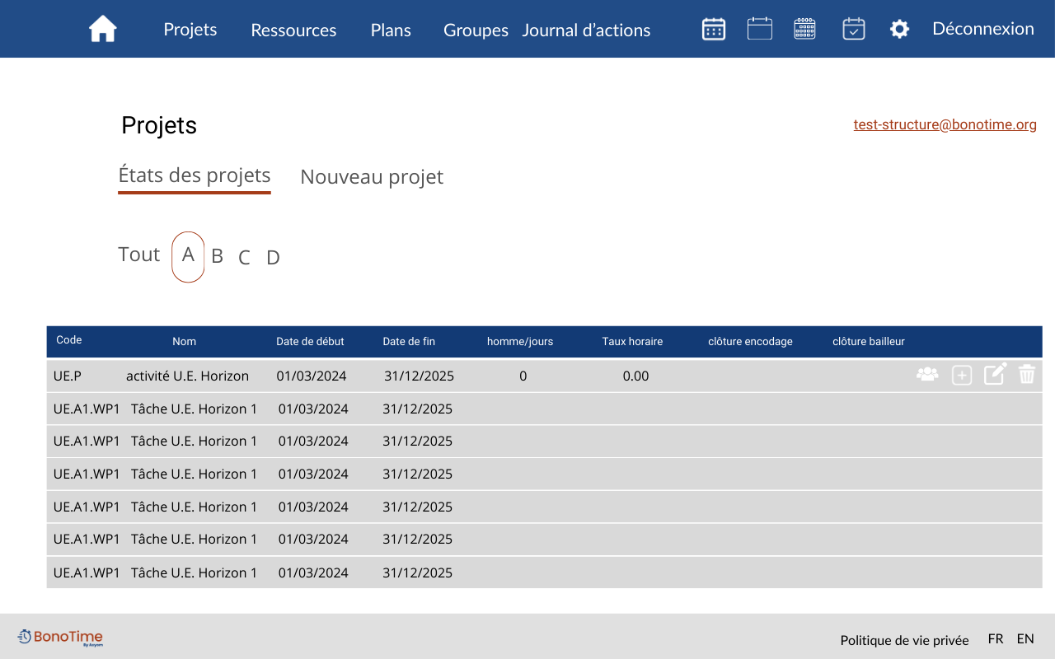Filter projects by state D
1055x659 pixels.
(273, 258)
